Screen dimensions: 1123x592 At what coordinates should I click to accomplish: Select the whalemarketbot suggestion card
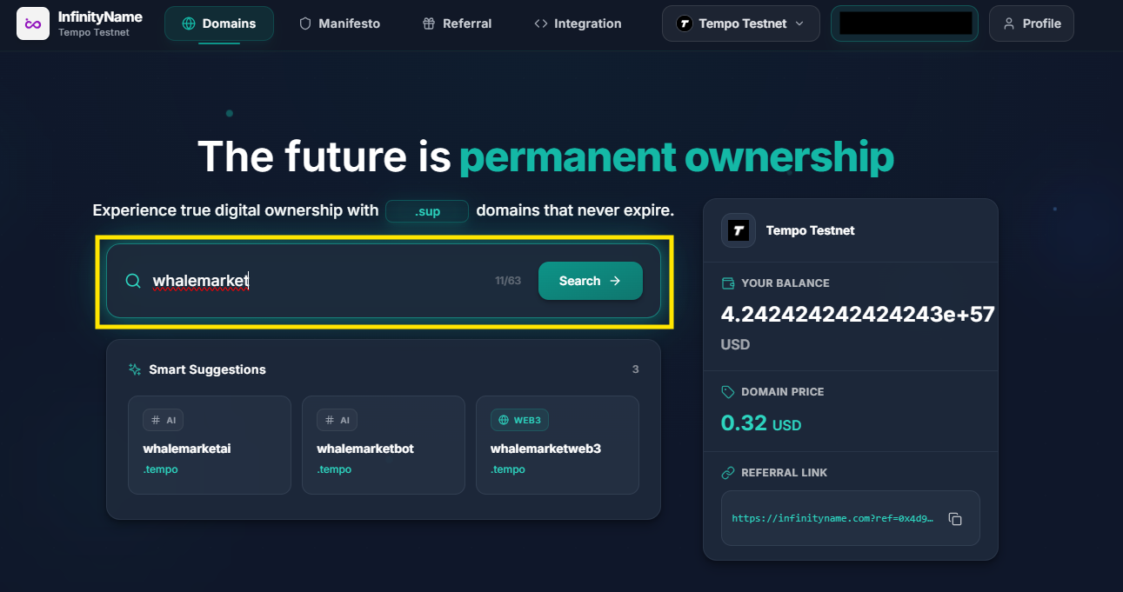384,445
